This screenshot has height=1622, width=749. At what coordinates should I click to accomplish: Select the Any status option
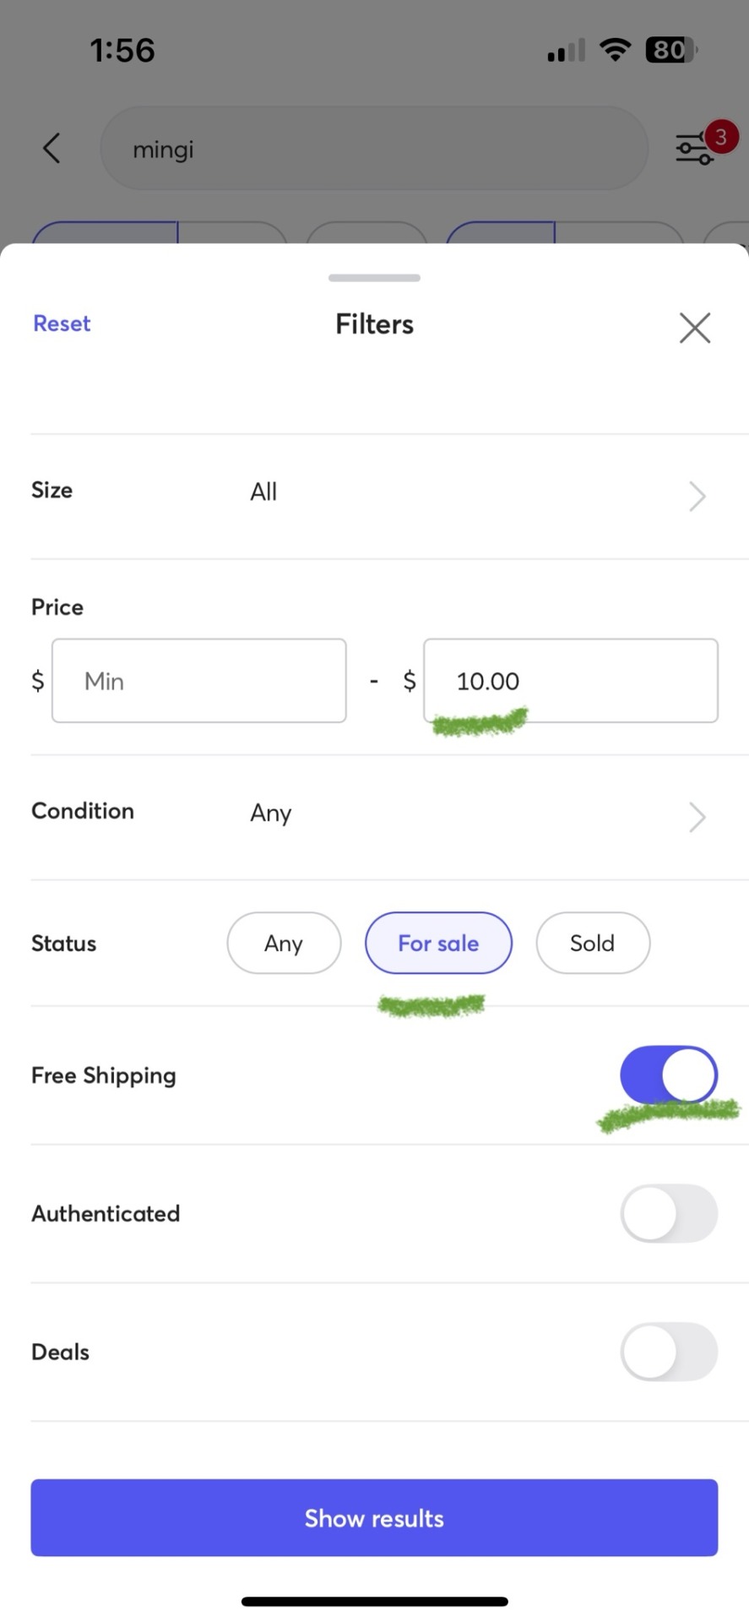point(284,943)
